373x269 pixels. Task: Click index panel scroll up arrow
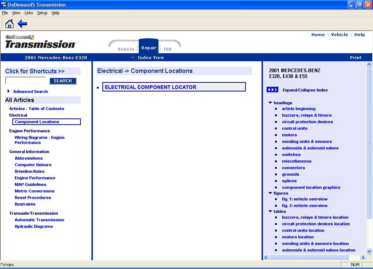point(369,64)
